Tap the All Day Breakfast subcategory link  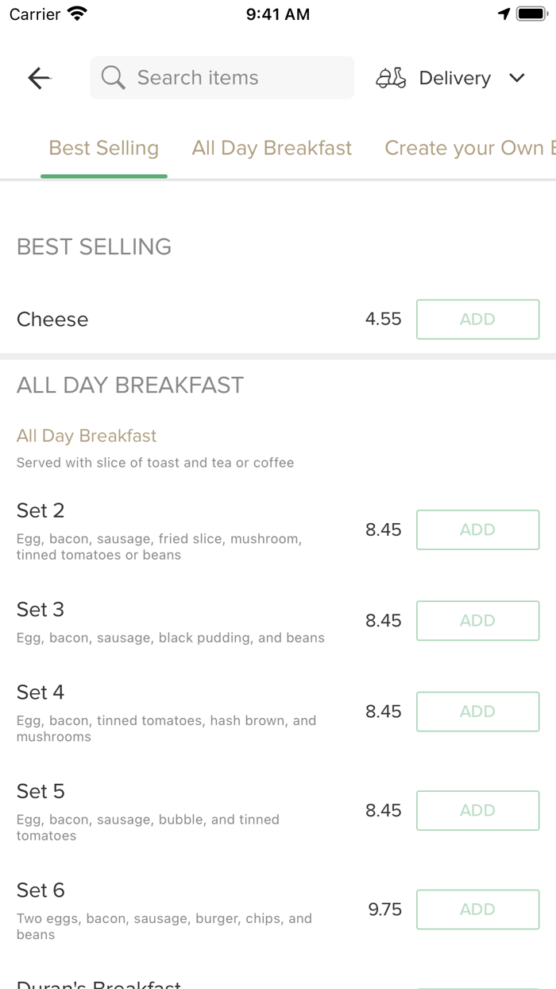[x=87, y=436]
